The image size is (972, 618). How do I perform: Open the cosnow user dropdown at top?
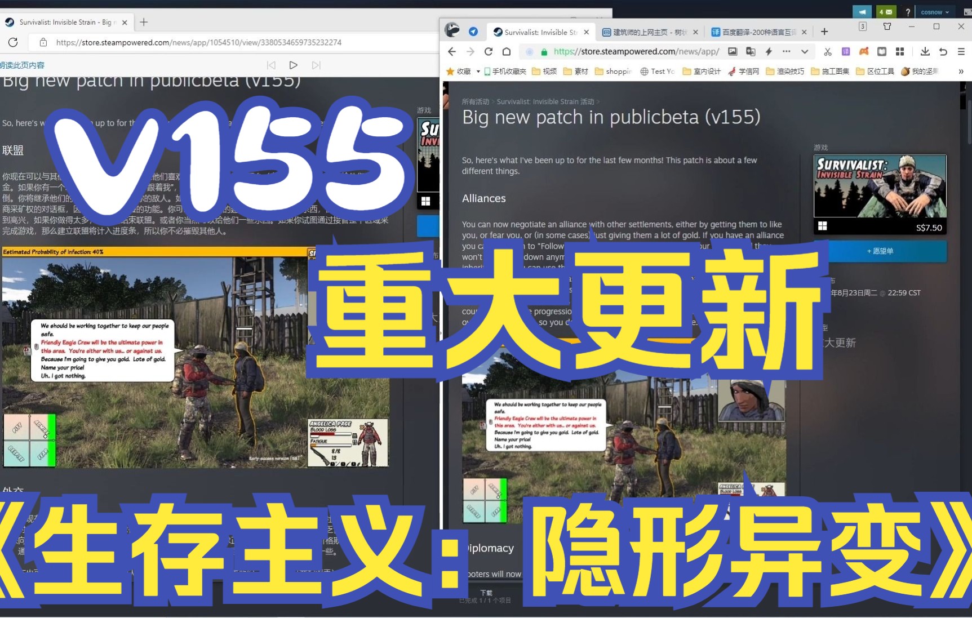pyautogui.click(x=935, y=12)
